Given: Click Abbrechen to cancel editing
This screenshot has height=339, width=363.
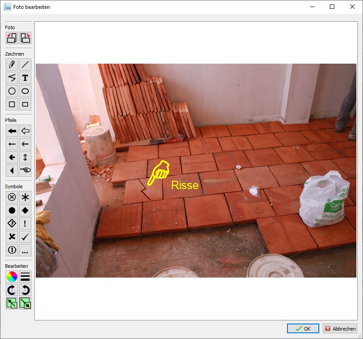Looking at the screenshot, I should click(340, 328).
